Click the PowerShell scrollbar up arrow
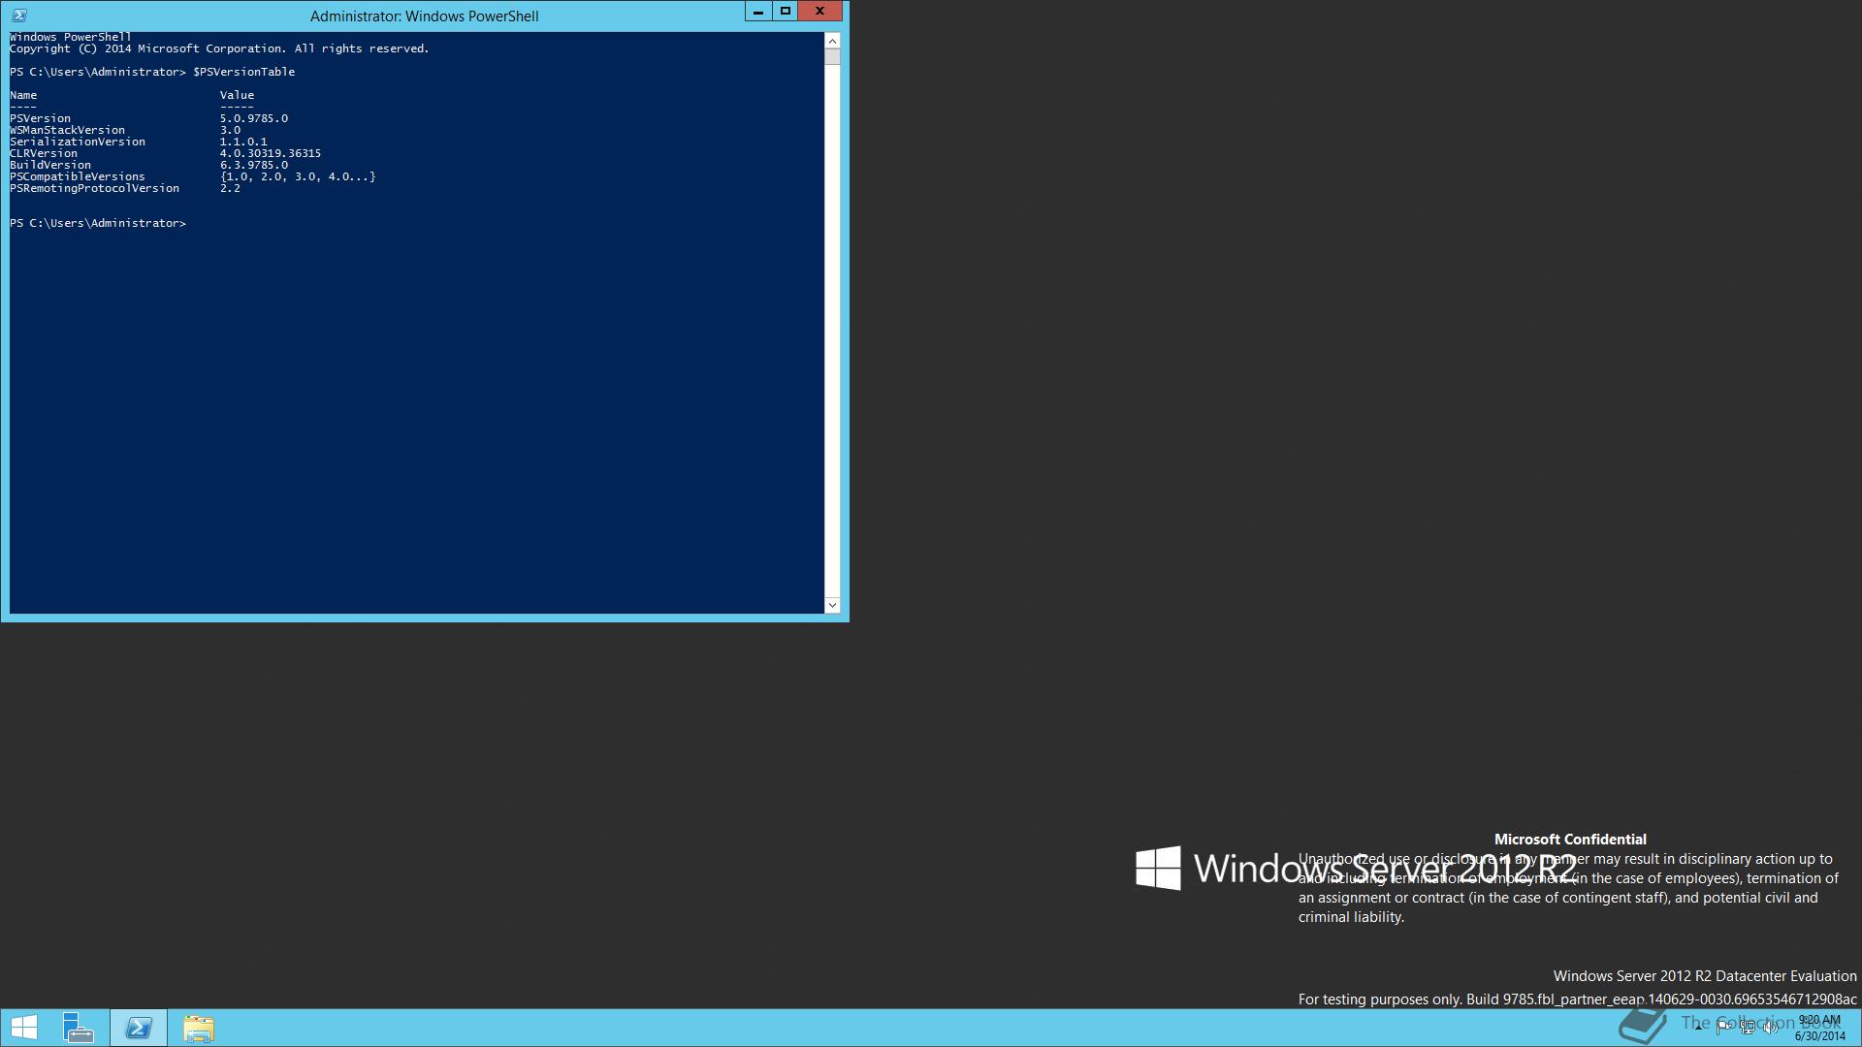Viewport: 1862px width, 1047px height. [832, 41]
